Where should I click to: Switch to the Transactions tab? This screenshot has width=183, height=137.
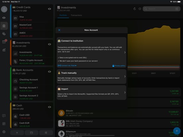(76, 15)
